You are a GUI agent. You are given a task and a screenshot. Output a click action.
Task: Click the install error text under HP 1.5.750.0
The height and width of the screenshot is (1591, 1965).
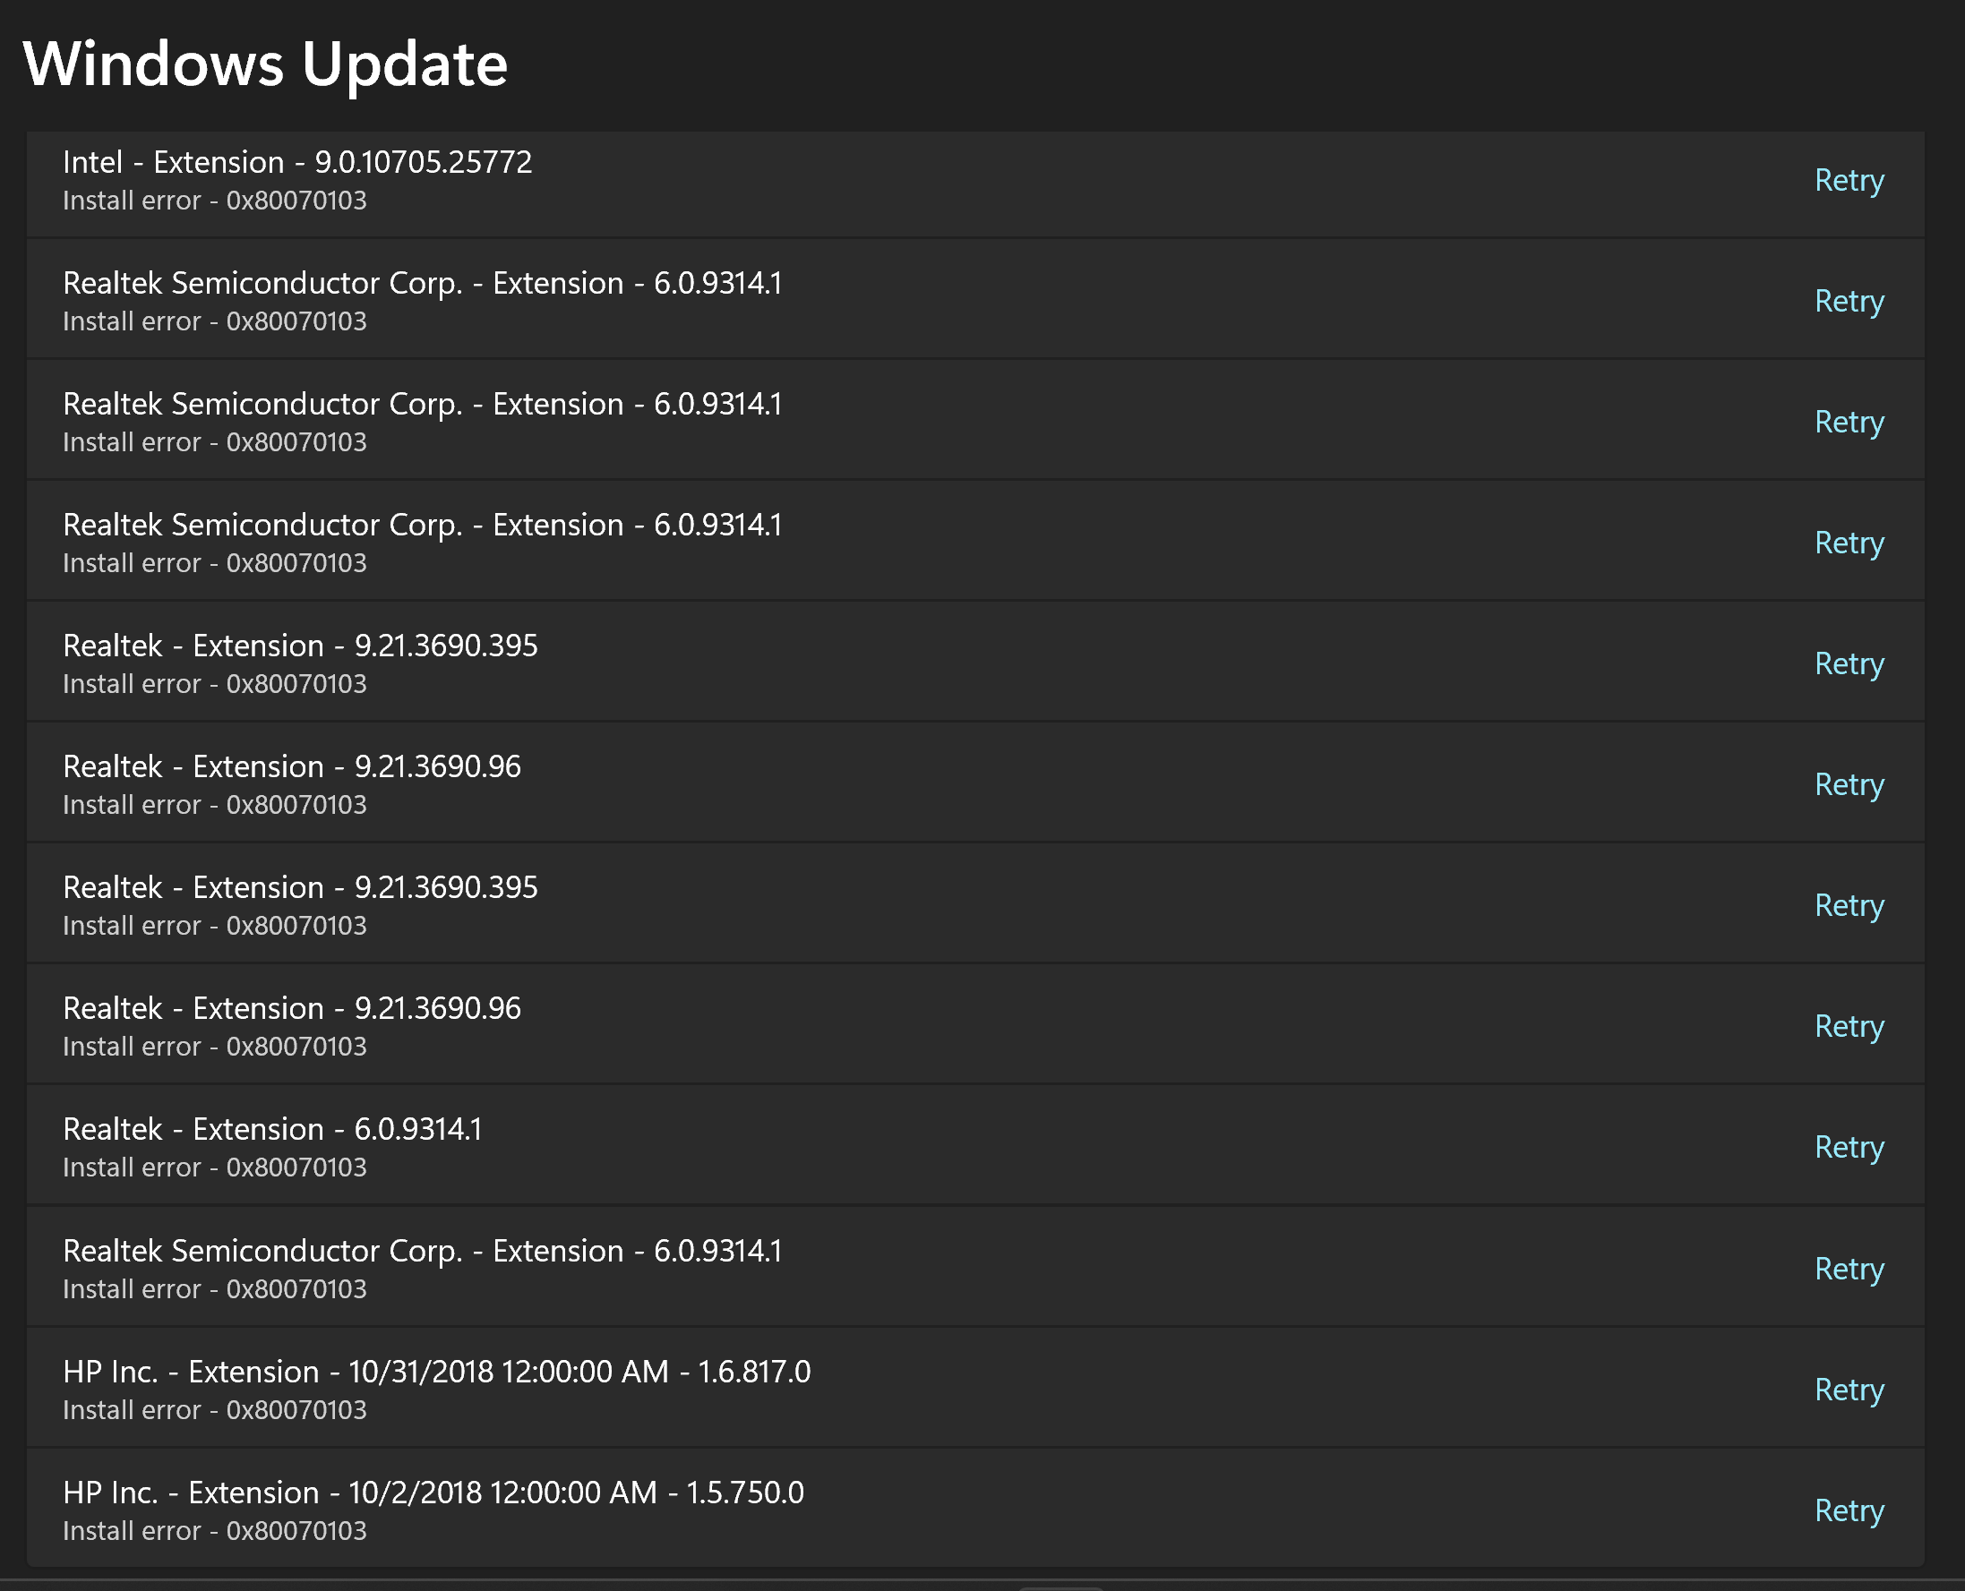(215, 1531)
